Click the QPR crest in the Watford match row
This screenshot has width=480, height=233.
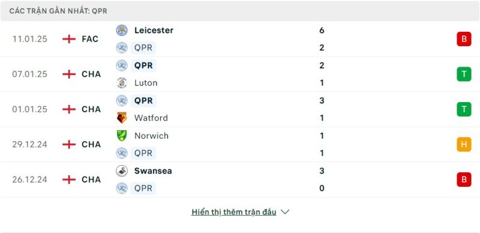coord(122,100)
